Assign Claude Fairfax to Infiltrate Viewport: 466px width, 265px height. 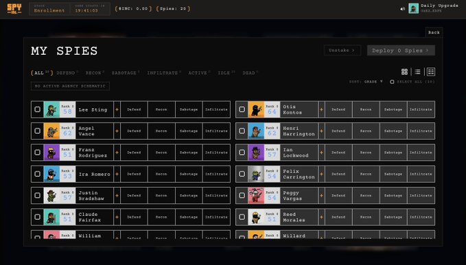point(216,217)
